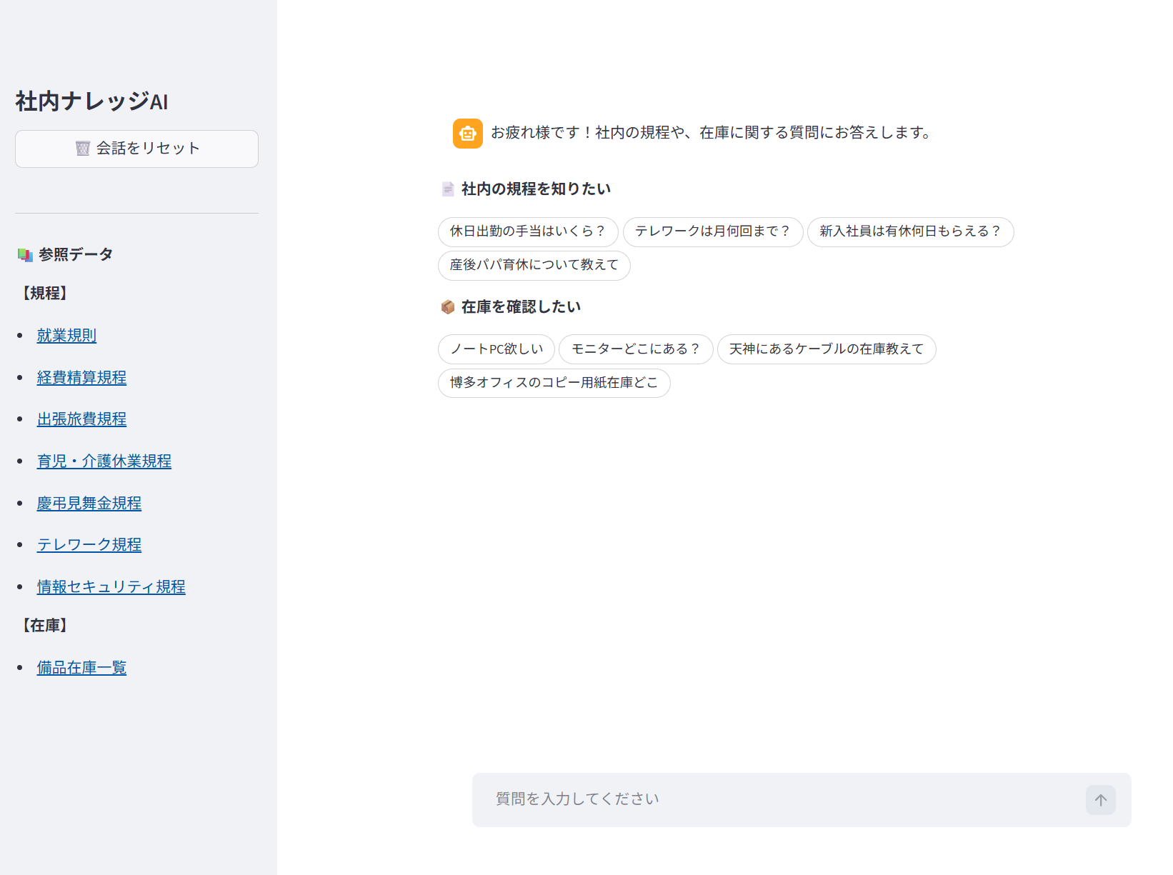Image resolution: width=1173 pixels, height=875 pixels.
Task: Reset conversation with 会話をリセット button
Action: click(137, 149)
